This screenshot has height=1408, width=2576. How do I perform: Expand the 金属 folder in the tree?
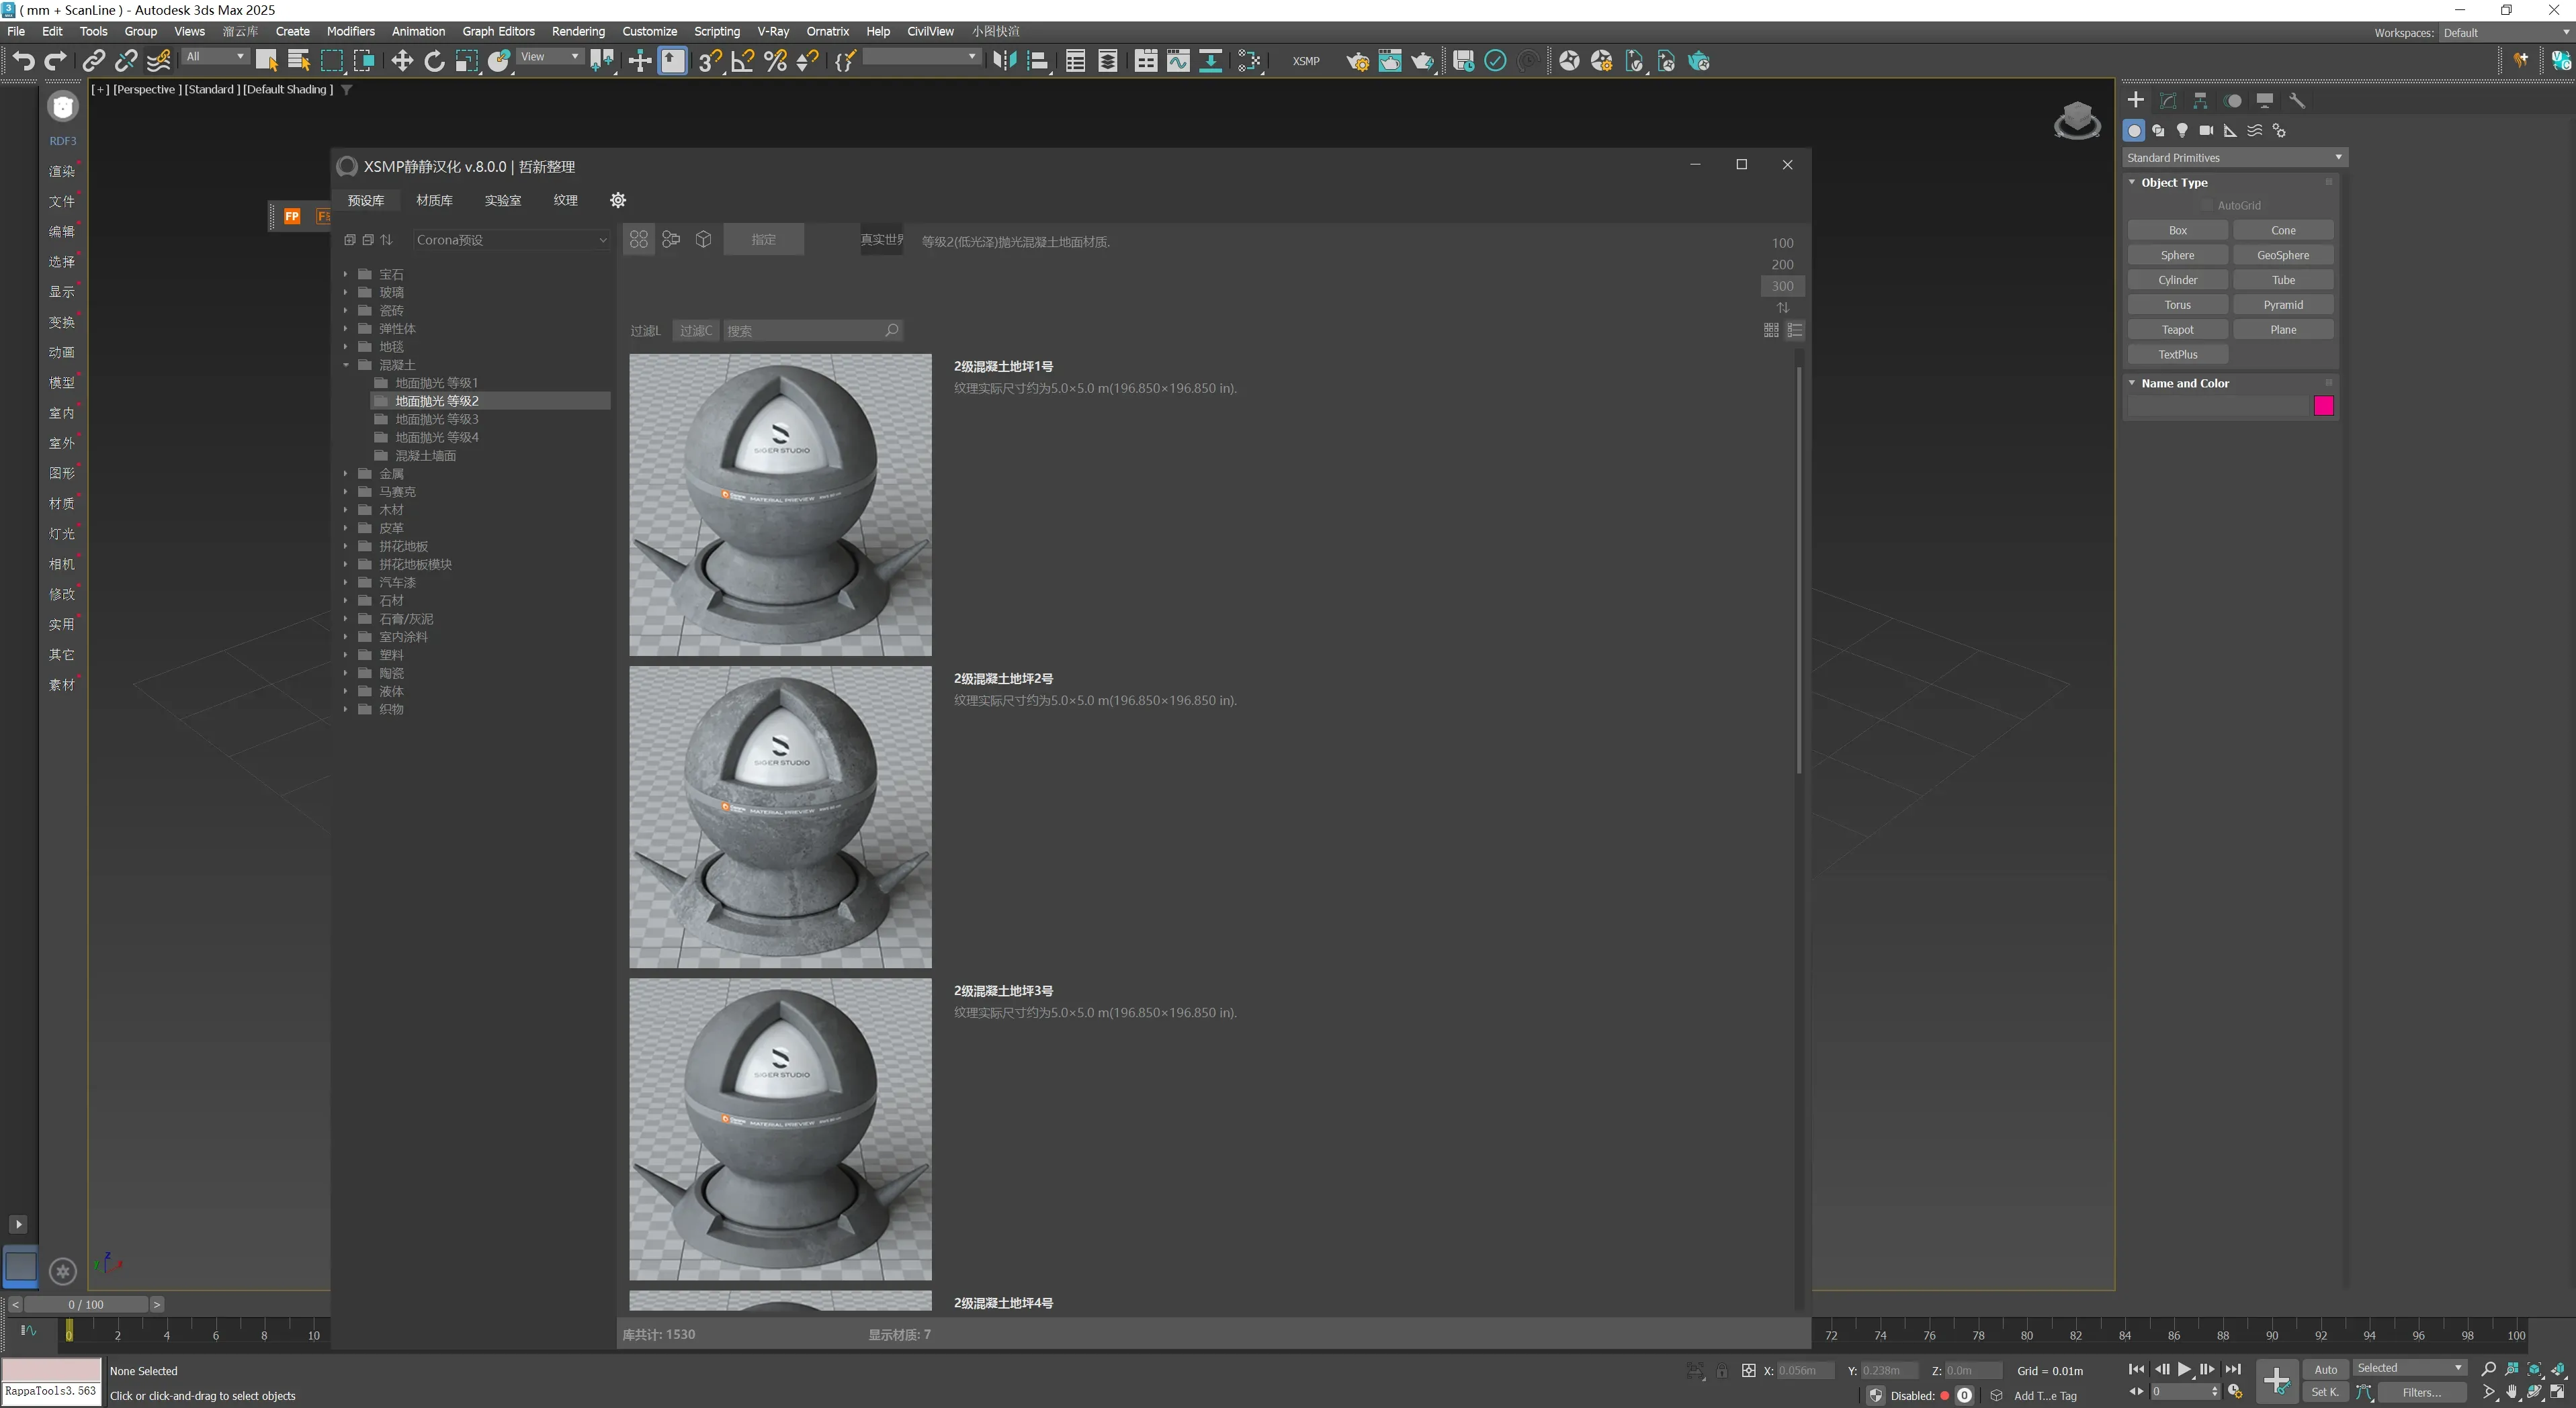(346, 473)
